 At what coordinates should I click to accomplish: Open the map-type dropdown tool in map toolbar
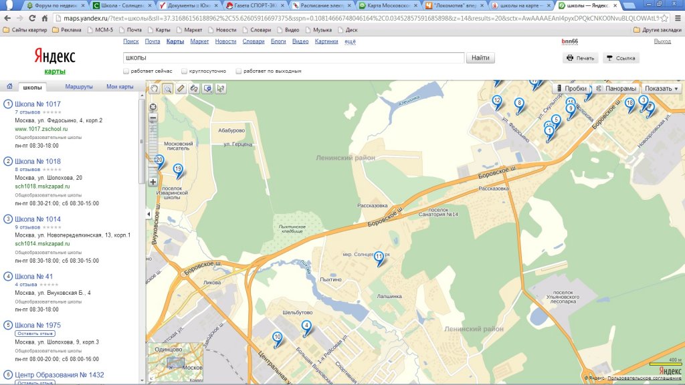pos(207,89)
